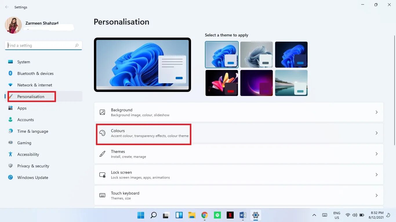Click the Apps icon in sidebar

(10, 108)
